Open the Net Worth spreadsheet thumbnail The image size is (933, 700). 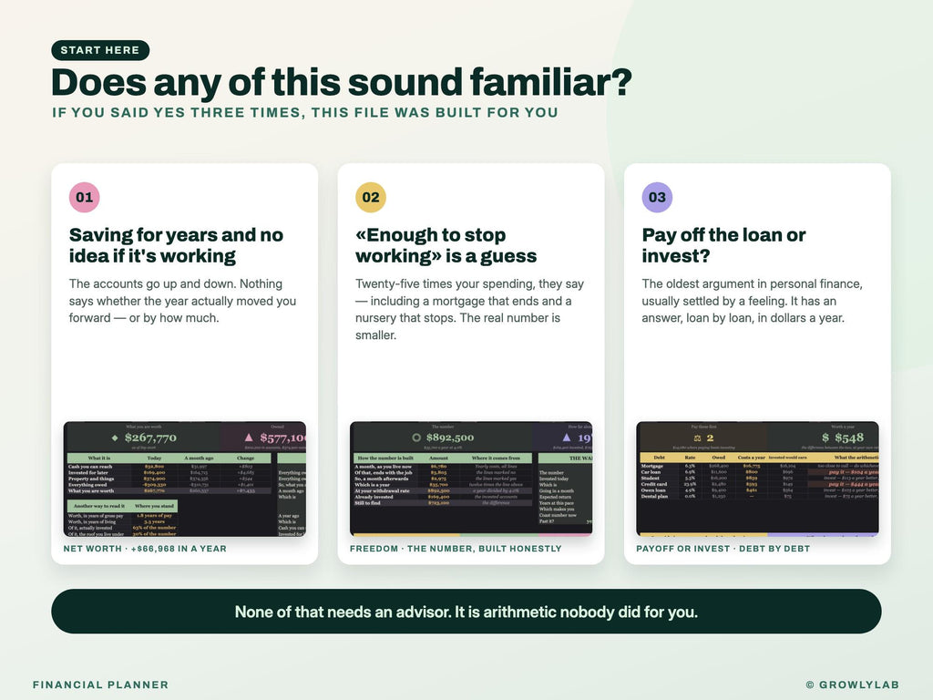pyautogui.click(x=184, y=479)
